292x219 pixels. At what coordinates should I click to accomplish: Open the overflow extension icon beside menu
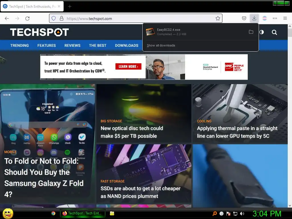point(275,18)
